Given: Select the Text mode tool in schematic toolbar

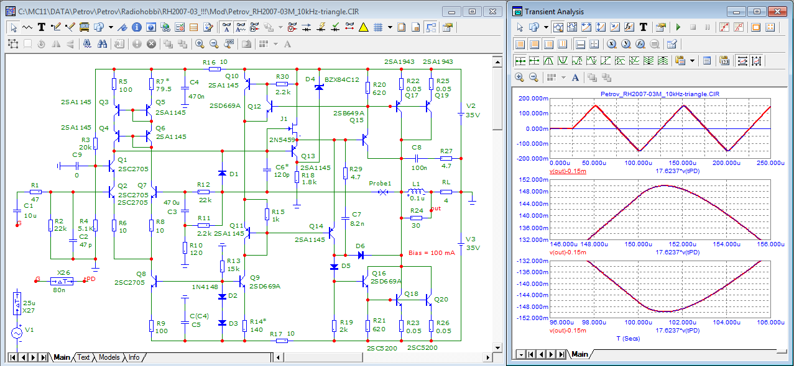Looking at the screenshot, I should coord(42,27).
